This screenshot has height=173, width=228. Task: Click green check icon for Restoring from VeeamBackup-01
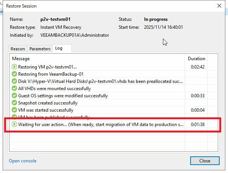pos(14,74)
